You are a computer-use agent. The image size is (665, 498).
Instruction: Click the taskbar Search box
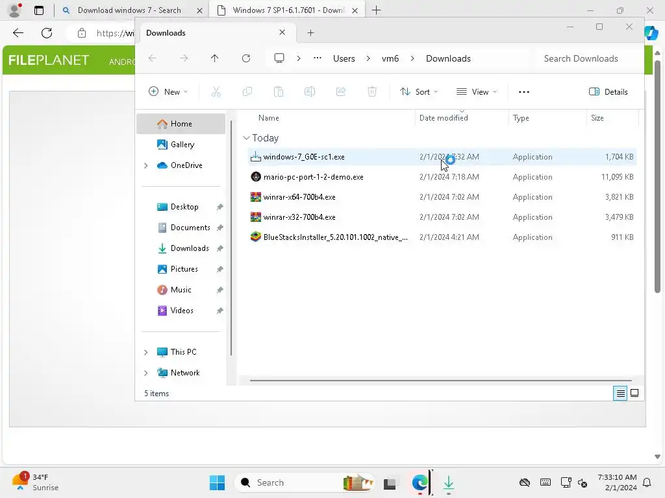point(305,482)
